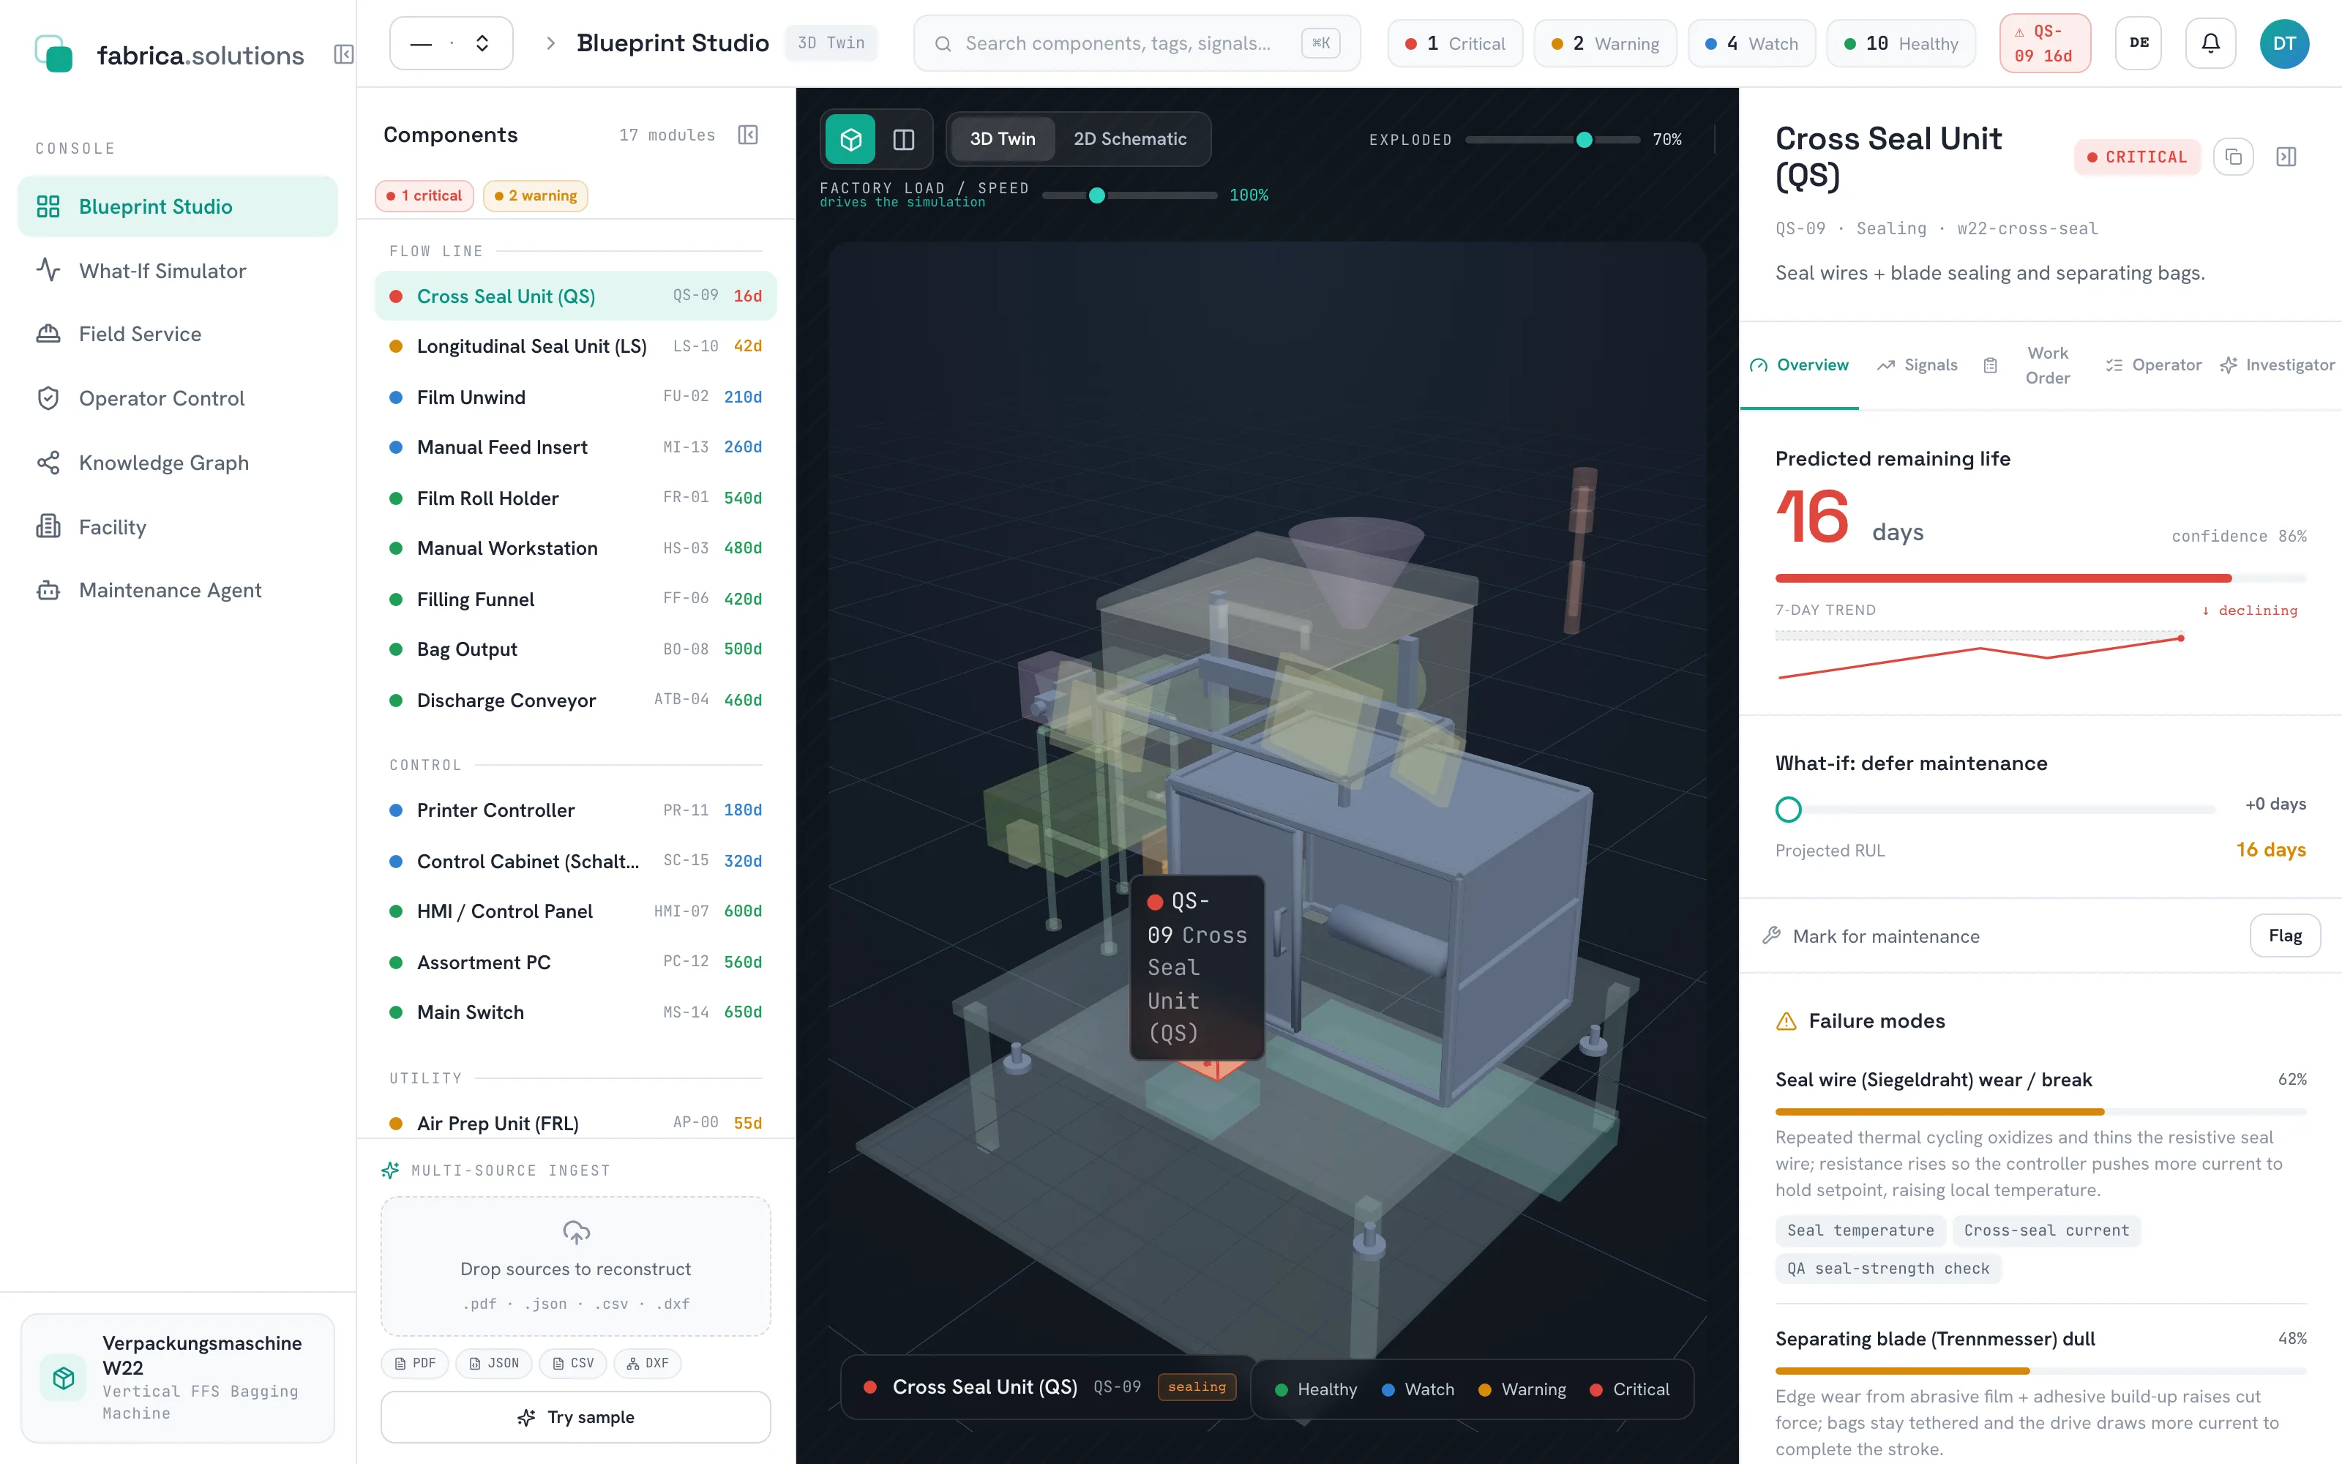Focus the search components field
This screenshot has width=2342, height=1464.
click(1136, 44)
